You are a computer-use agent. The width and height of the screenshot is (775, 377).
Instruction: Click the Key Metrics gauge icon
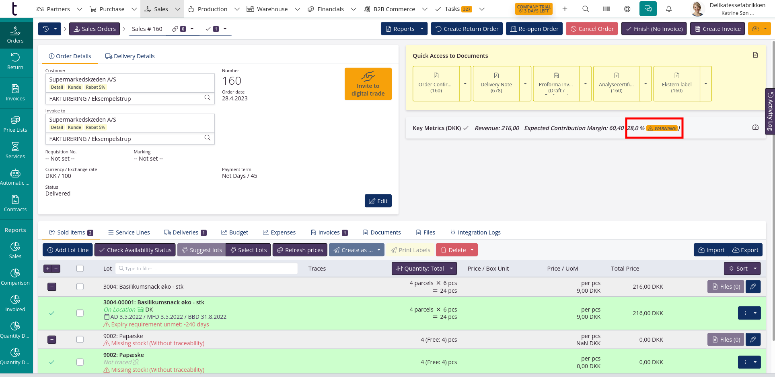click(755, 127)
